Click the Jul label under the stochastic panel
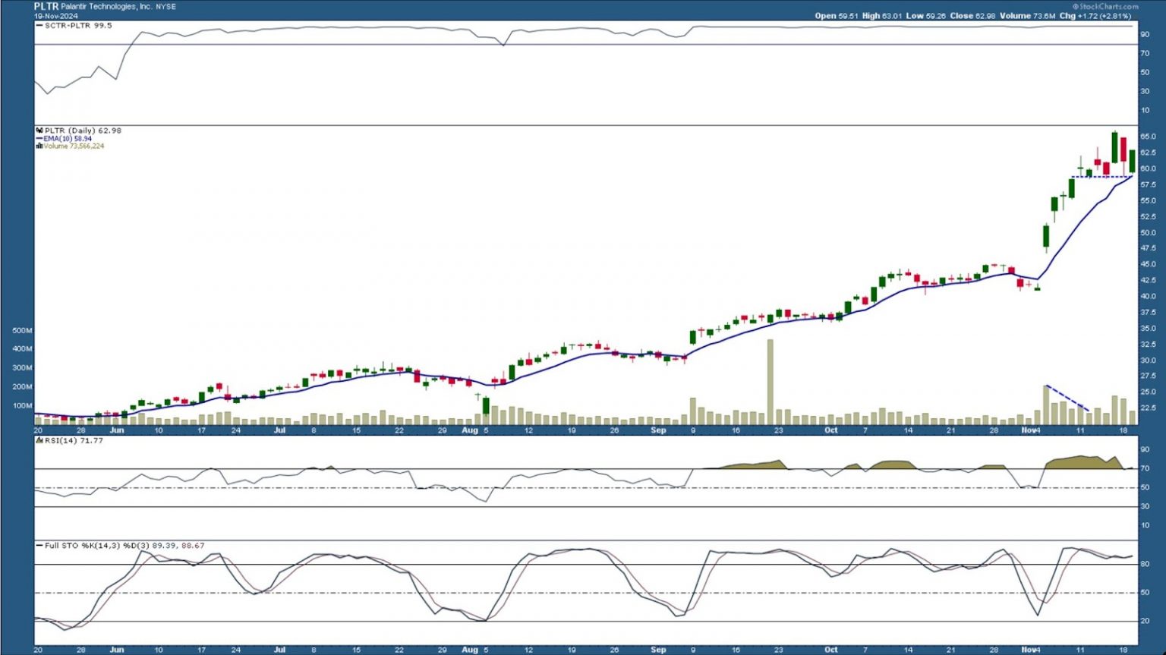The height and width of the screenshot is (655, 1166). tap(279, 650)
